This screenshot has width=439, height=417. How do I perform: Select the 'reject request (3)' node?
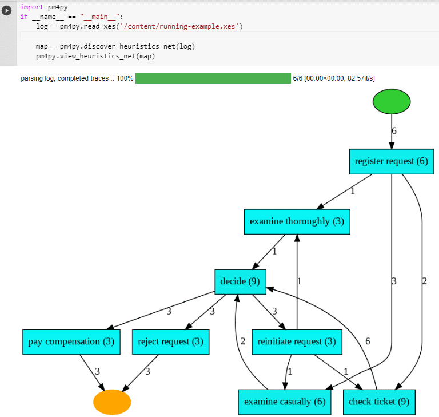coord(170,342)
